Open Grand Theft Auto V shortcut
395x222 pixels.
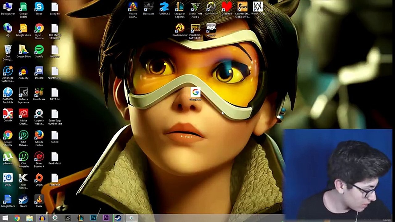(195, 10)
